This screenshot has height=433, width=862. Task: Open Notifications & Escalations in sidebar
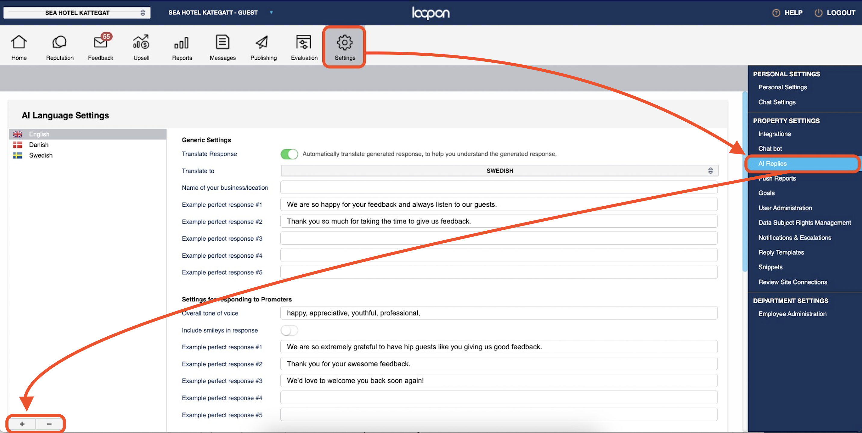click(x=795, y=238)
